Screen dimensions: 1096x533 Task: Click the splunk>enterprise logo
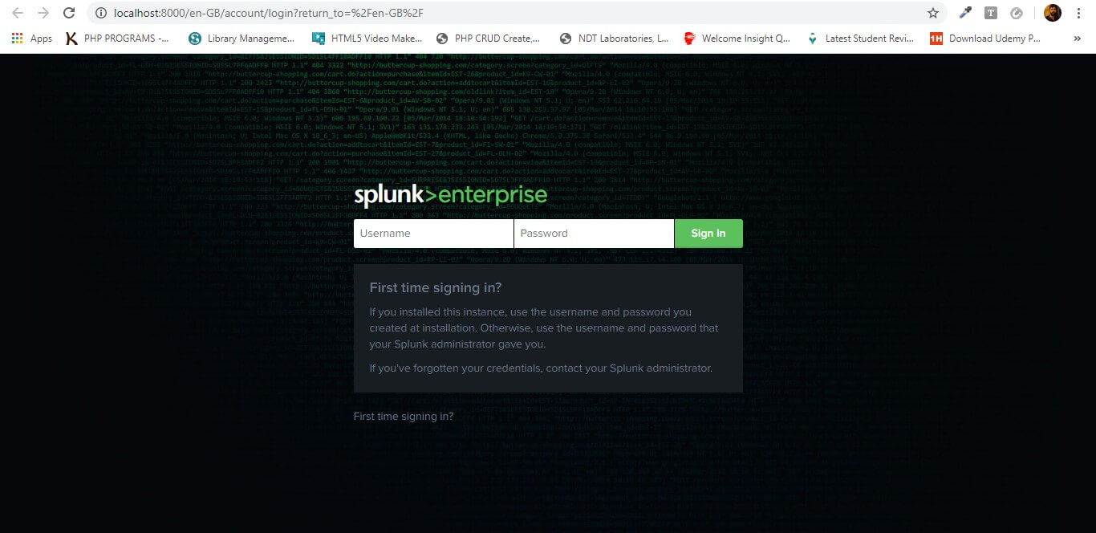tap(451, 196)
